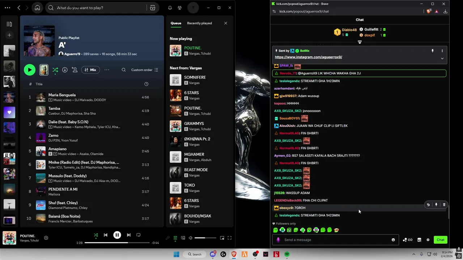Open Discord from the Windows taskbar
This screenshot has width=463, height=260.
[x=213, y=254]
